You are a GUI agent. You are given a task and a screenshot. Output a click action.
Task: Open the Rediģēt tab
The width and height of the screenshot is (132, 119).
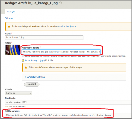click(x=11, y=12)
